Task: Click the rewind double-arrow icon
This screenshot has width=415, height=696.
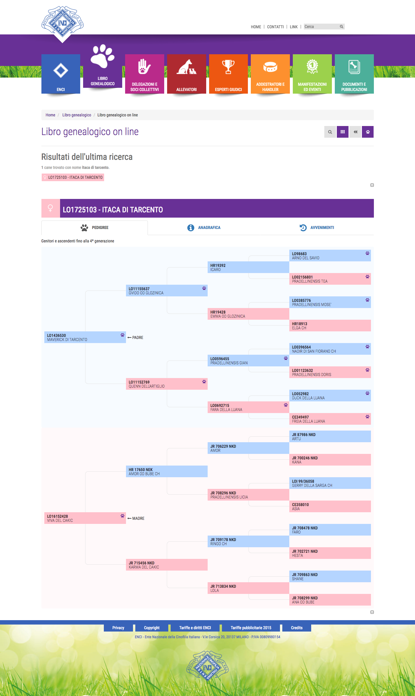Action: tap(355, 132)
